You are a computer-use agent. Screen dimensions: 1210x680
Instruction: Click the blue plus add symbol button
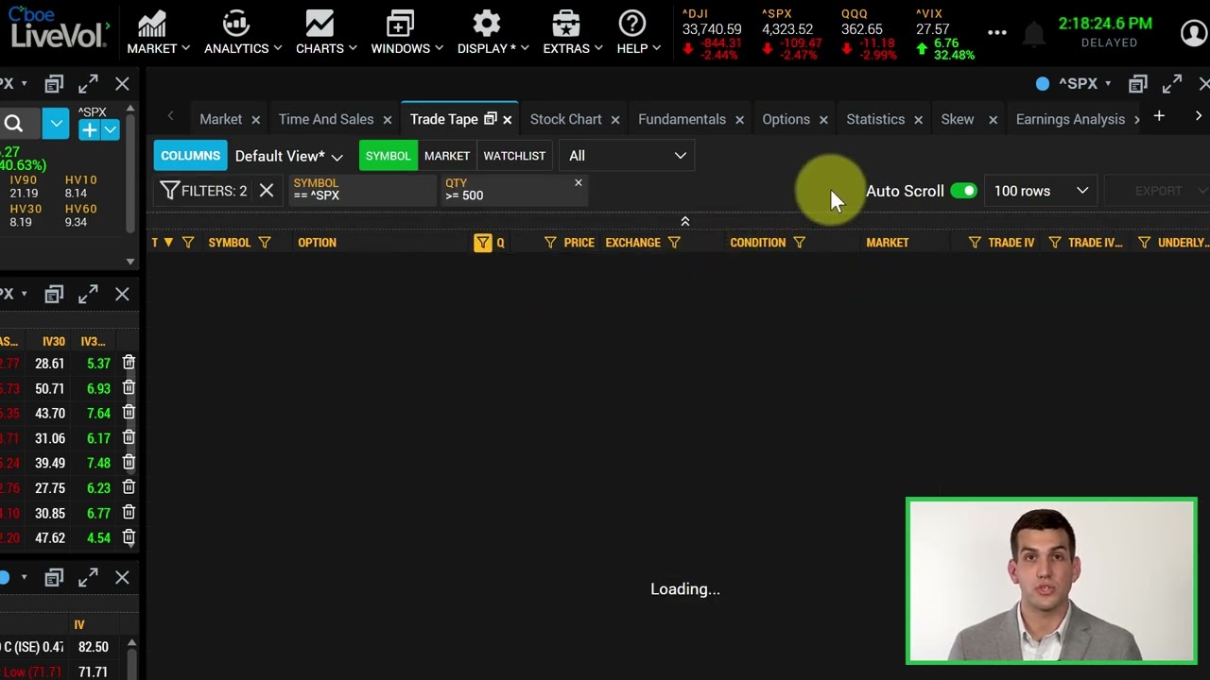89,129
